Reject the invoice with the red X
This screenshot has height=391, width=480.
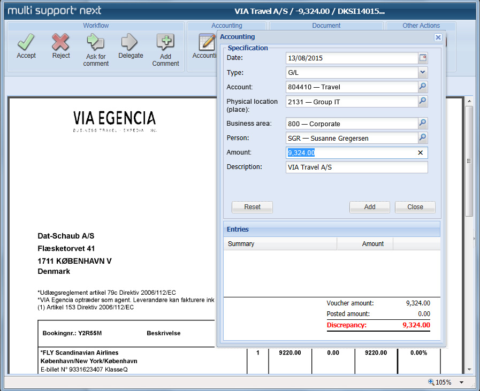[60, 42]
